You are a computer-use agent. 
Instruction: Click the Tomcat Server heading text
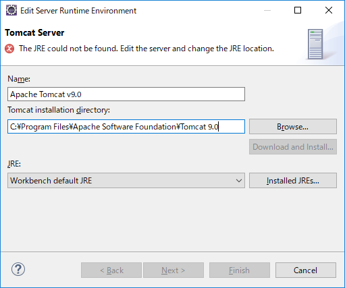34,33
